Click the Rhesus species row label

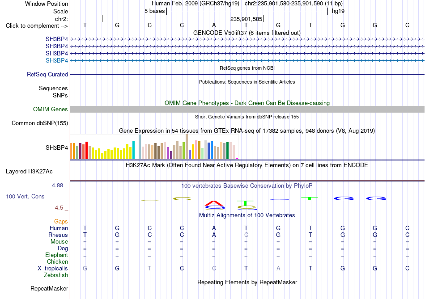58,235
